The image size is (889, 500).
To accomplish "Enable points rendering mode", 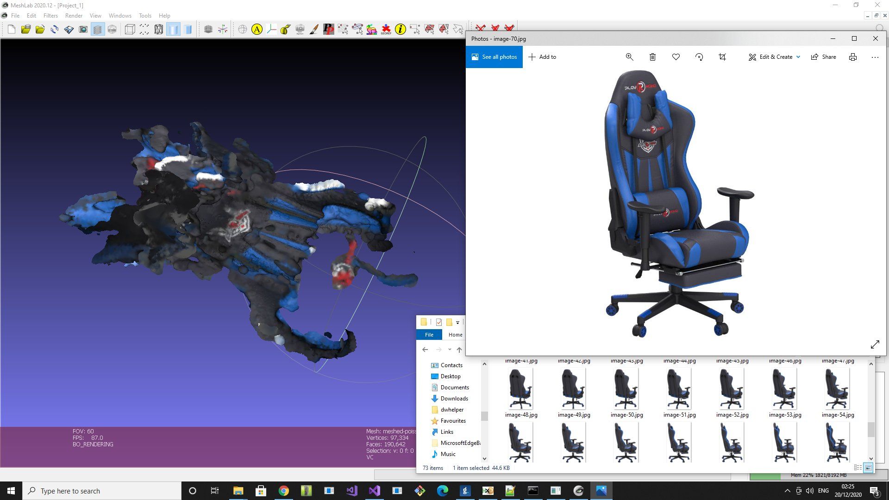I will [144, 29].
